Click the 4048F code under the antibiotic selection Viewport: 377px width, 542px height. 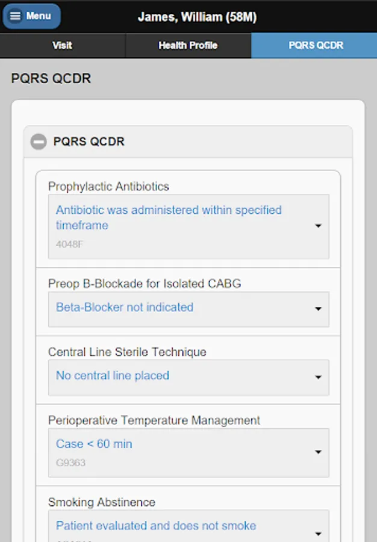[x=67, y=245]
